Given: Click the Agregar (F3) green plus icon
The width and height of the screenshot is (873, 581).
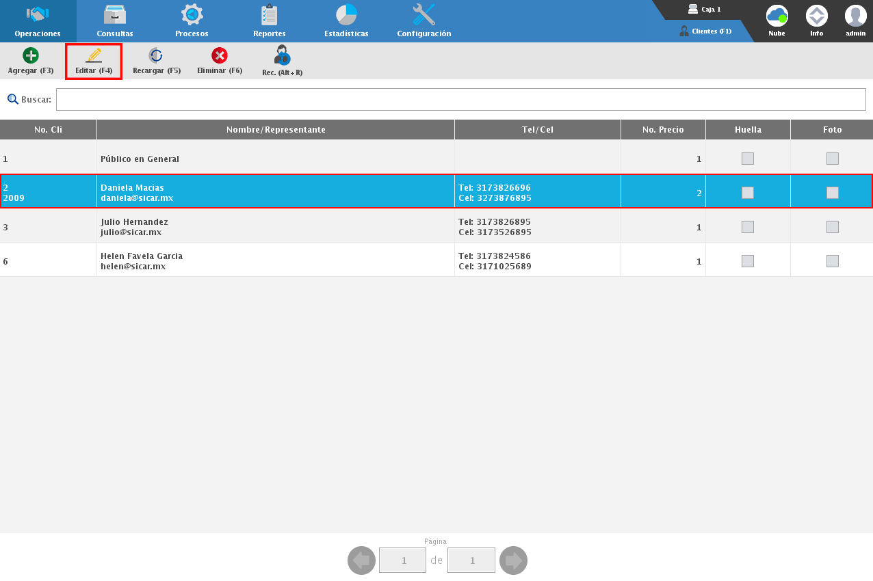Looking at the screenshot, I should [x=31, y=56].
